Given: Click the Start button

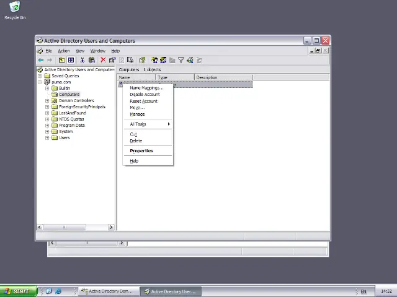Looking at the screenshot, I should pos(19,291).
